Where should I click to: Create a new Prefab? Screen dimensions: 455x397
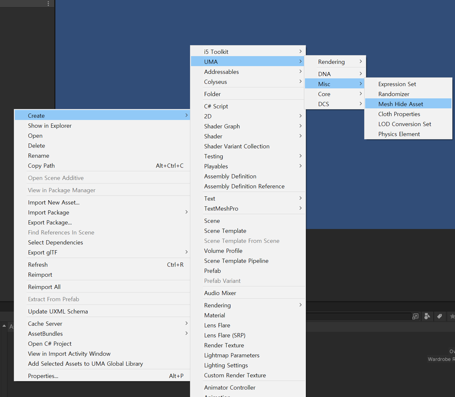(248, 271)
